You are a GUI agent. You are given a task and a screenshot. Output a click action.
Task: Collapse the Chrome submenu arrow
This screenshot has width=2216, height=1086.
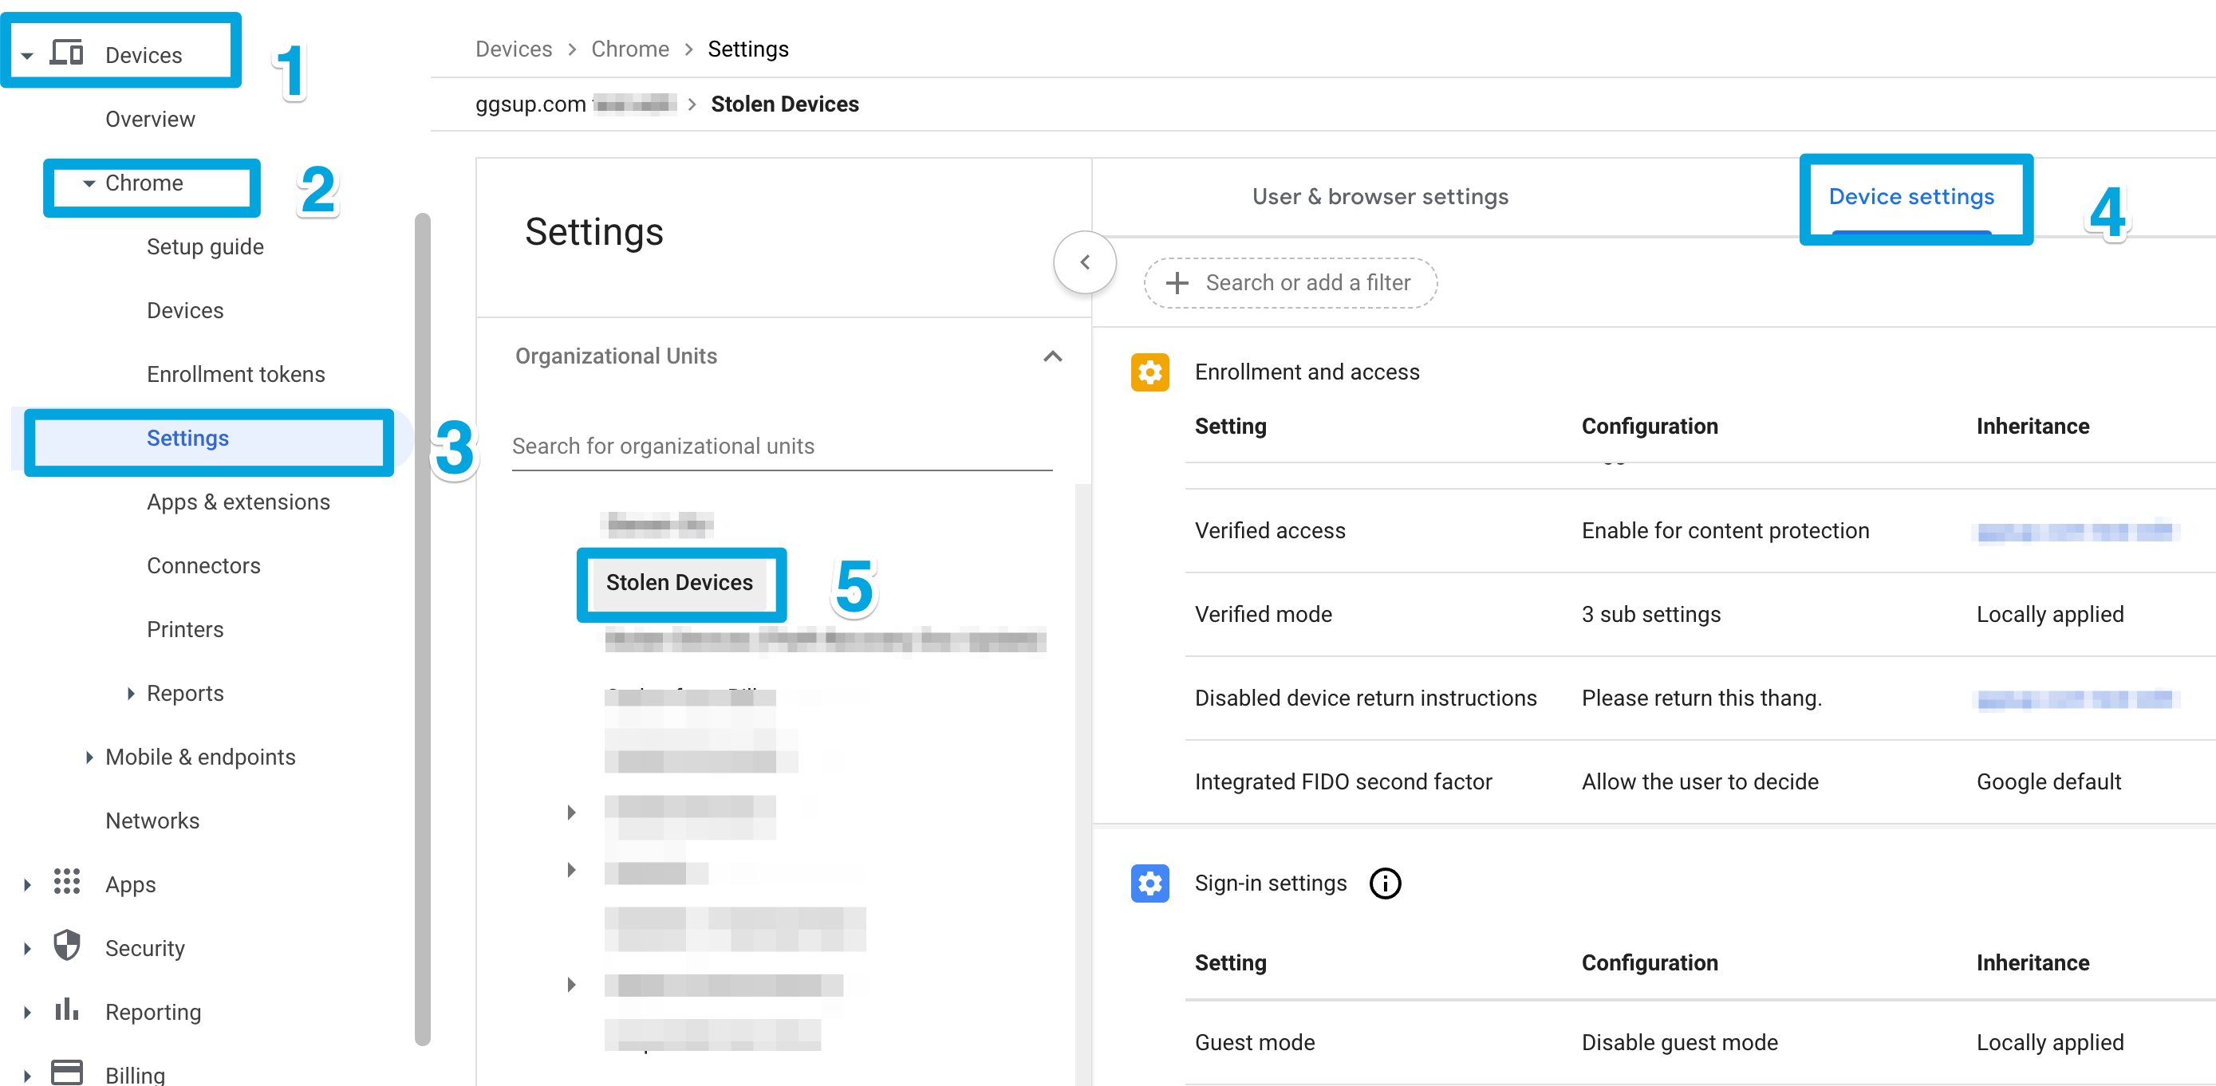click(x=89, y=183)
